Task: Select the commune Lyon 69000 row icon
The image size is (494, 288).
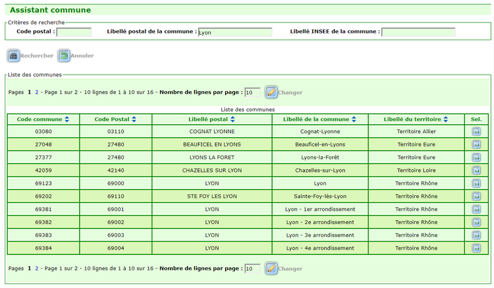Action: [476, 183]
